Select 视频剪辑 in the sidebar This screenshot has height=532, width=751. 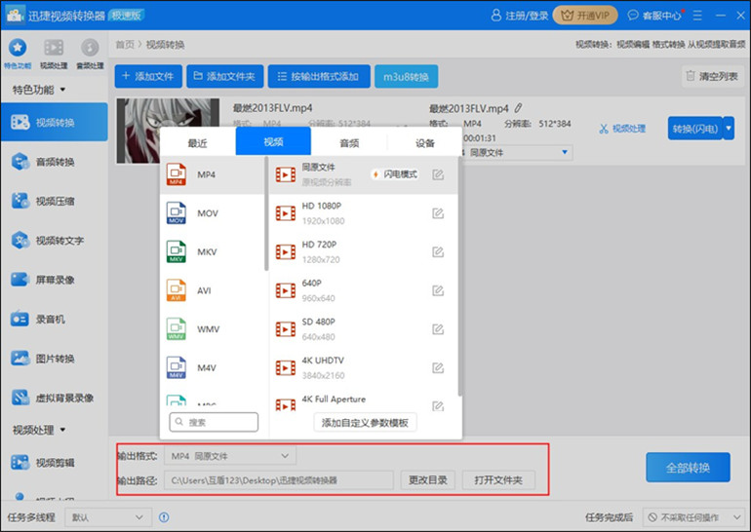pyautogui.click(x=54, y=462)
